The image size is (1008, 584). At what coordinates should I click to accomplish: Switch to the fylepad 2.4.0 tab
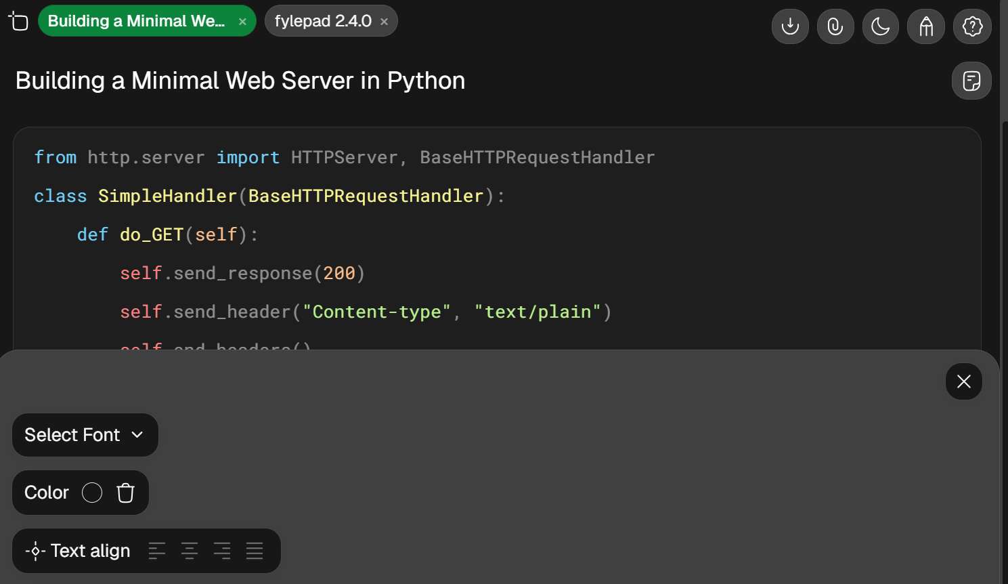coord(323,21)
